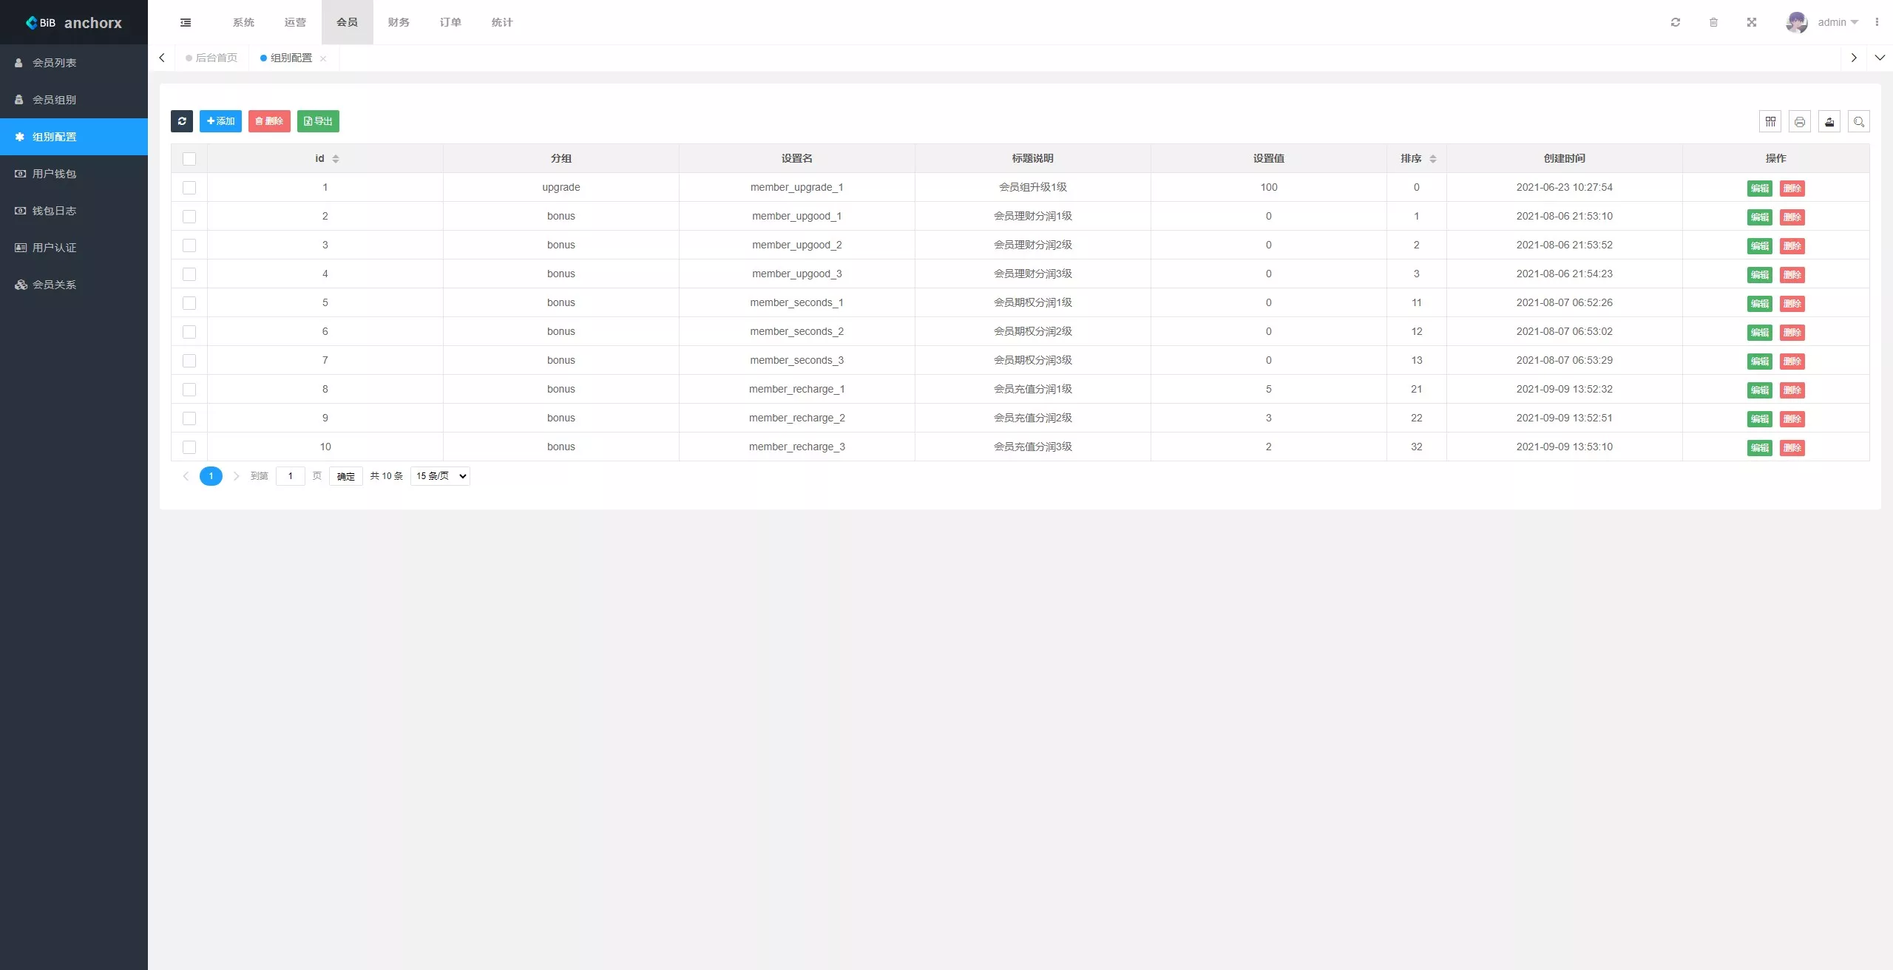Tick the checkbox for the member_recharge_3 row
1893x970 pixels.
(x=189, y=447)
